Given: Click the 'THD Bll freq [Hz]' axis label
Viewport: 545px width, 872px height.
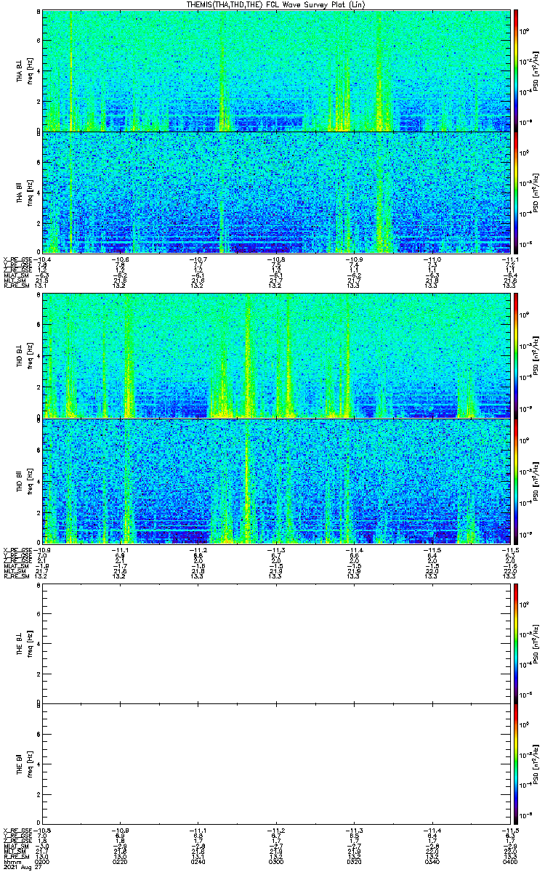Looking at the screenshot, I should (x=24, y=480).
